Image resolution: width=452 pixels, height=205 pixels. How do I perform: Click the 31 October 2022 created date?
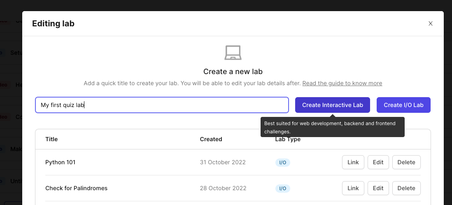(x=223, y=162)
